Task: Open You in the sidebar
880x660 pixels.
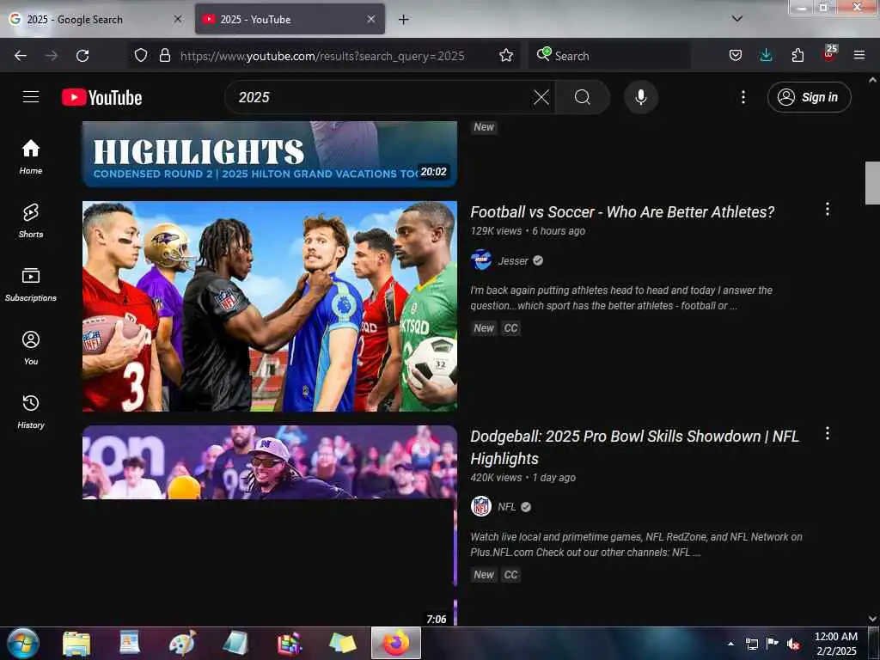Action: pos(31,348)
